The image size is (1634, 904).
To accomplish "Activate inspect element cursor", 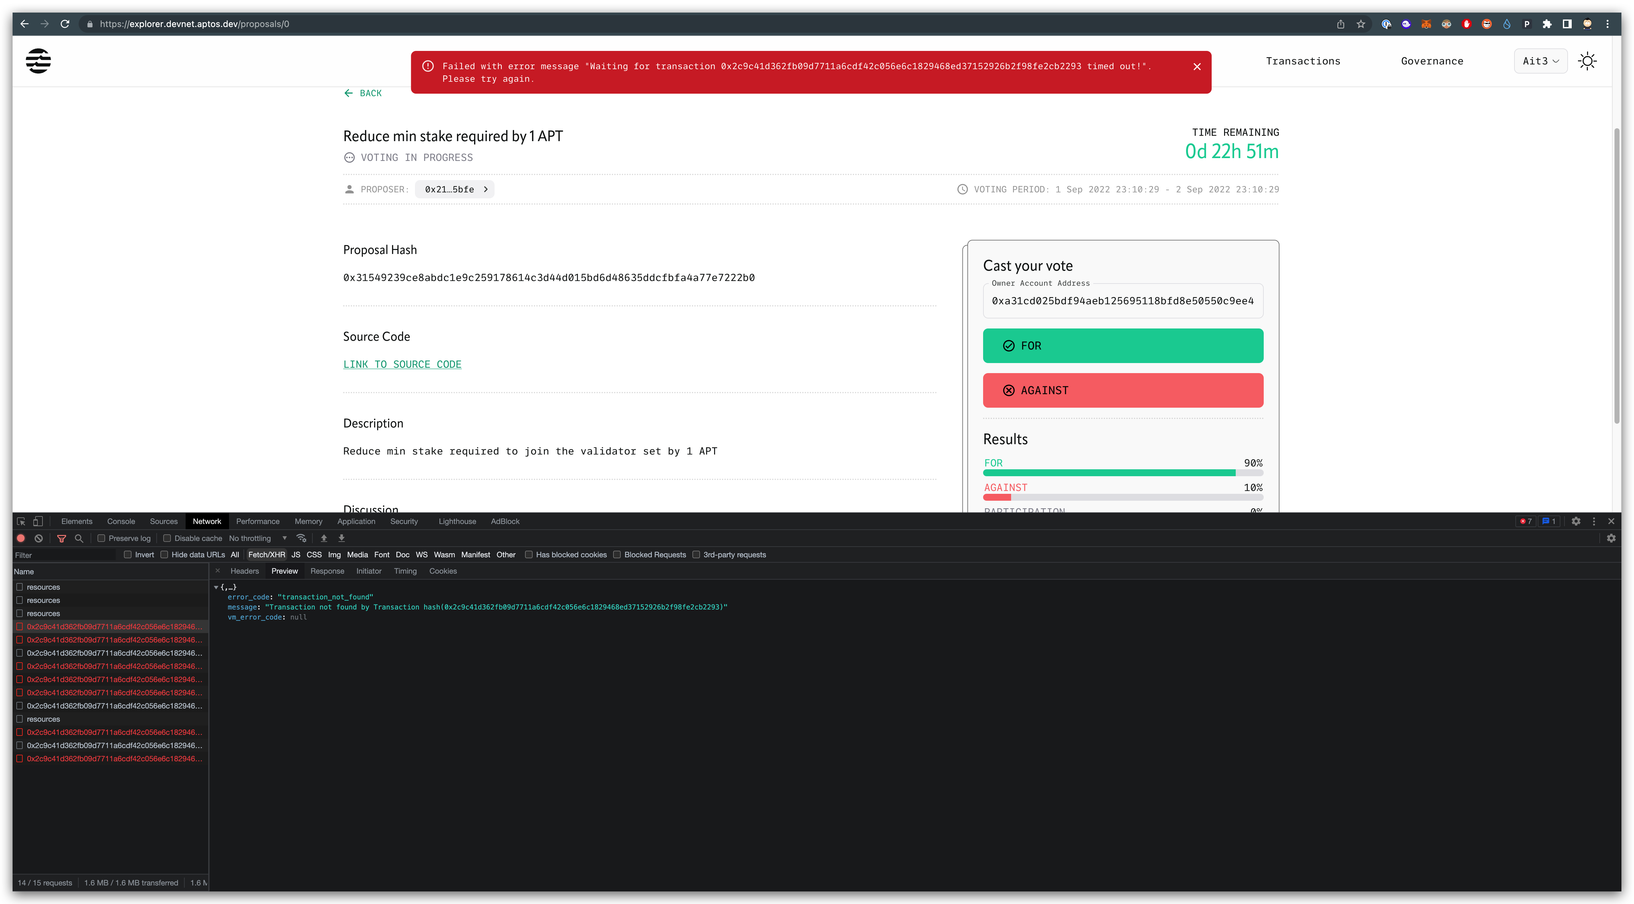I will [21, 521].
